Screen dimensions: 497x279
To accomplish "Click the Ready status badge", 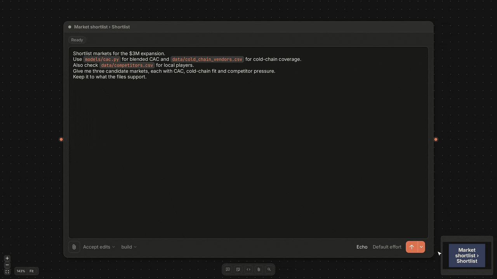I will point(77,40).
